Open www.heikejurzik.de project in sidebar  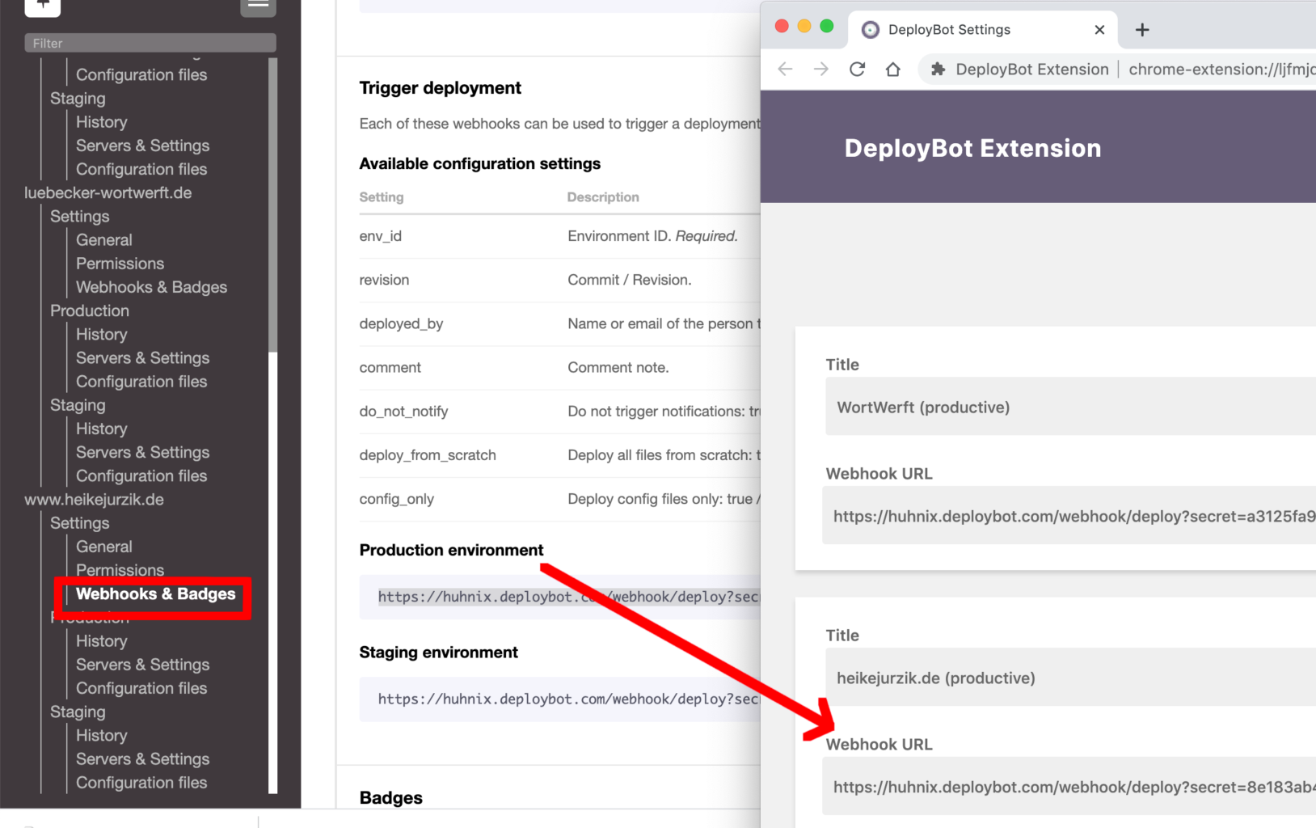coord(94,499)
